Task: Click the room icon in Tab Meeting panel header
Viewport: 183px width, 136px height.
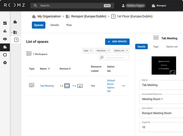Action: (x=156, y=38)
